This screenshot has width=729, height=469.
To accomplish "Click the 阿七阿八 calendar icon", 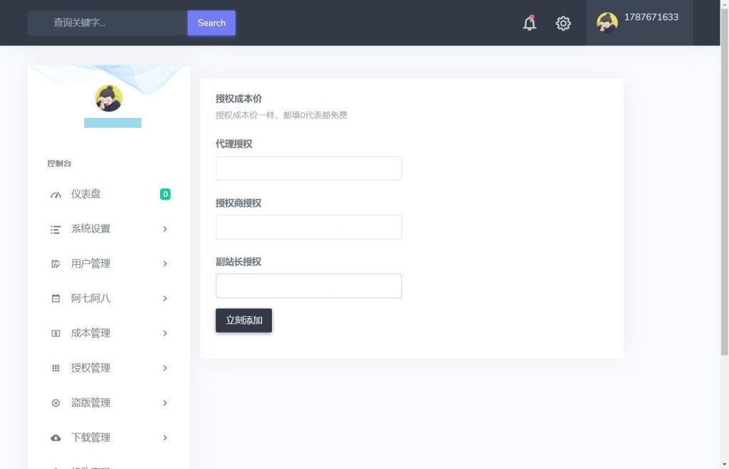I will [56, 298].
